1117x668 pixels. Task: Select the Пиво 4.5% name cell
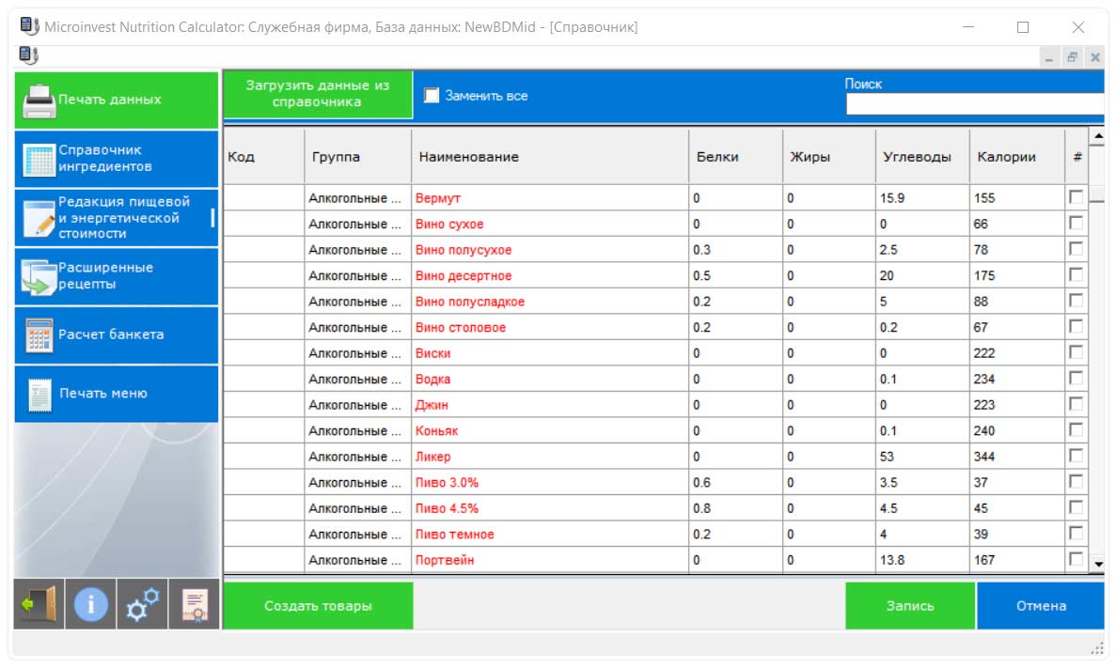[x=550, y=507]
